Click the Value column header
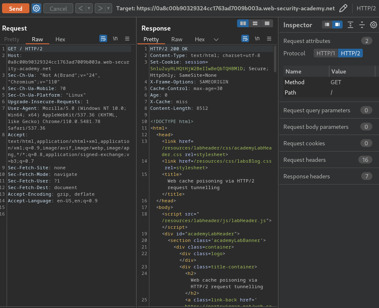Screen dimensions: 379x308 [352, 71]
